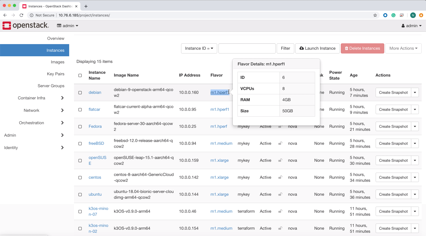The image size is (426, 236).
Task: Click the lock icon in centos row
Action: pyautogui.click(x=280, y=177)
